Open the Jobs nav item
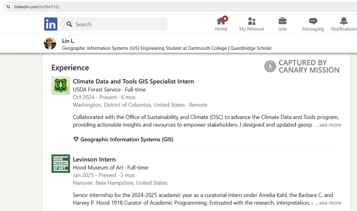 click(x=282, y=24)
